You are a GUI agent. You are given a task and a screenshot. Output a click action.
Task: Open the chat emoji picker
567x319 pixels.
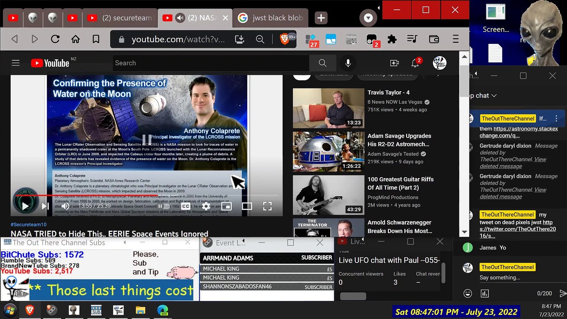pos(467,293)
